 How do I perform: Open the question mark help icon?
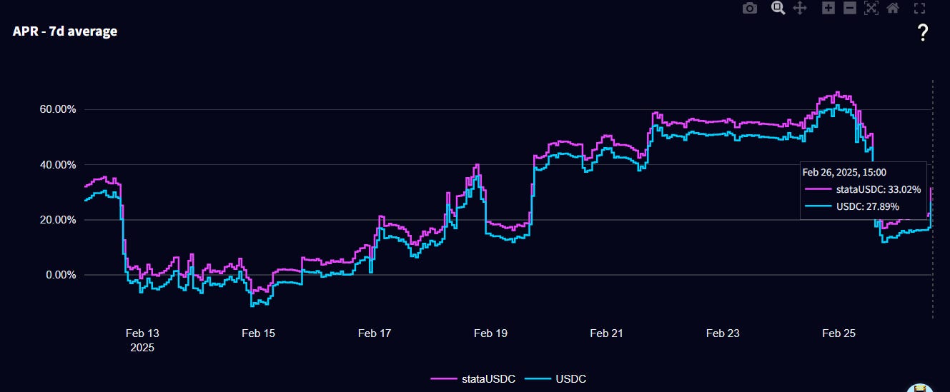923,31
